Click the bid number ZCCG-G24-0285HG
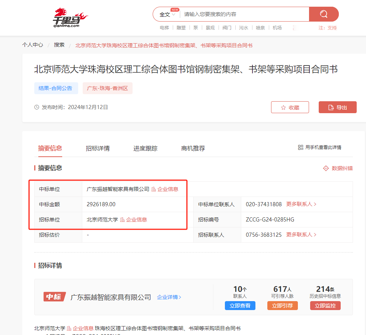Viewport: 366px width, 335px height. [x=270, y=220]
